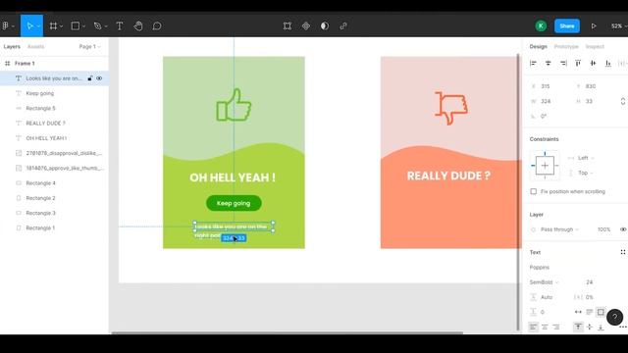Select fixed size text resizing
Image resolution: width=628 pixels, height=353 pixels.
601,312
